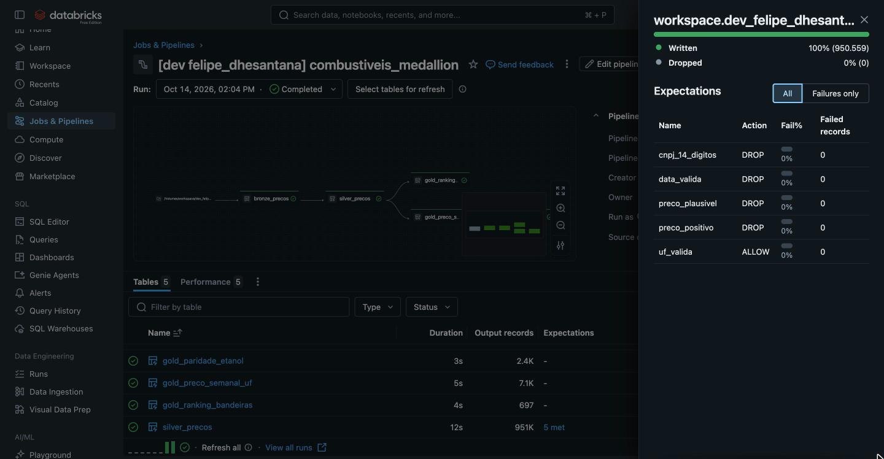Toggle the sidebar collapse icon

(x=20, y=15)
